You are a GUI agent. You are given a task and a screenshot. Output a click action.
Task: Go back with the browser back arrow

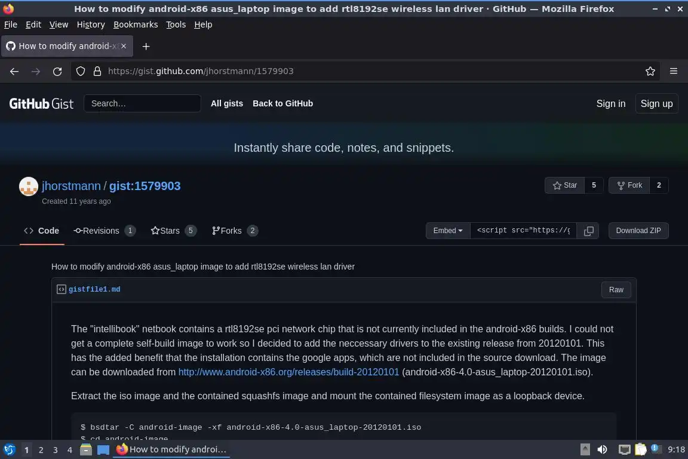click(x=14, y=71)
